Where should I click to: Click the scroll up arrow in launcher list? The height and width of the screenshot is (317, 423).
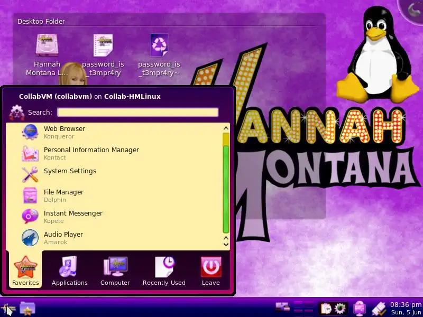coord(226,128)
